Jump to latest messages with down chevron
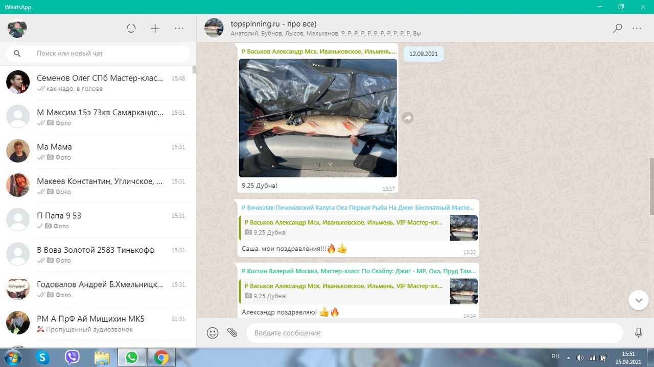654x367 pixels. 638,300
